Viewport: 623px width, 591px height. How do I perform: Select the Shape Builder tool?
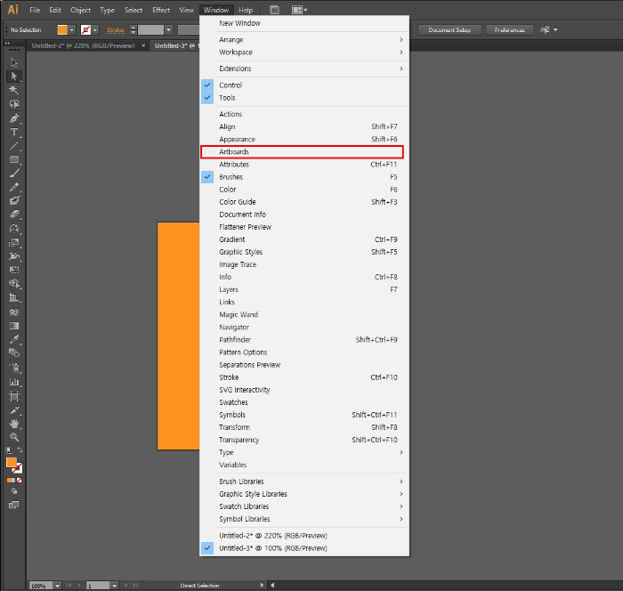[x=14, y=284]
